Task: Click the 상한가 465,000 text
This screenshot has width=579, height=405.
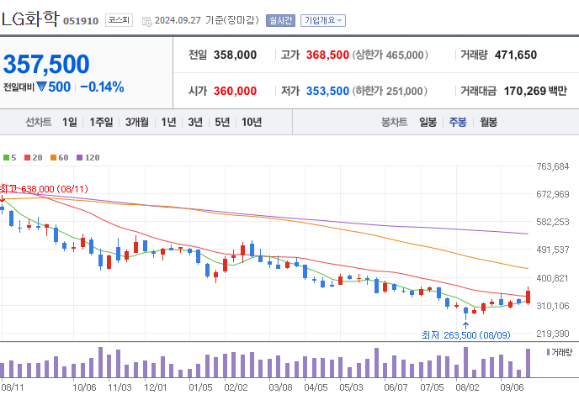Action: 390,55
